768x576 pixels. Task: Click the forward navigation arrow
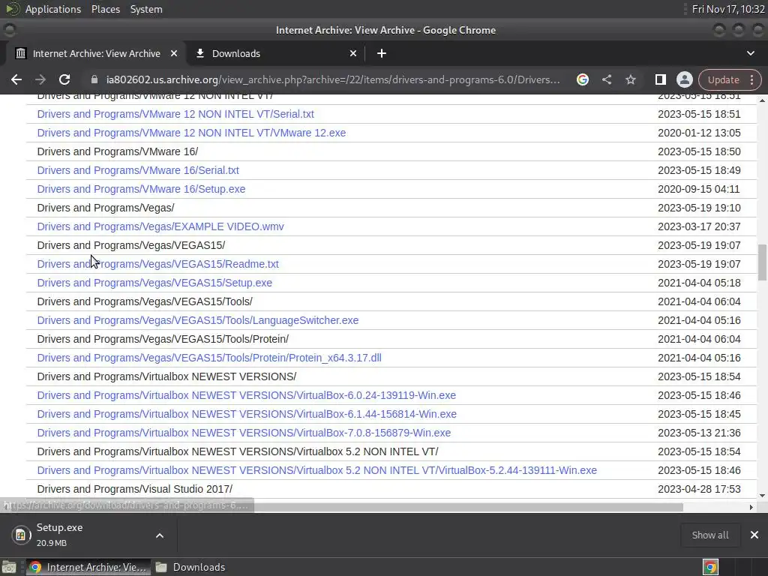tap(40, 79)
